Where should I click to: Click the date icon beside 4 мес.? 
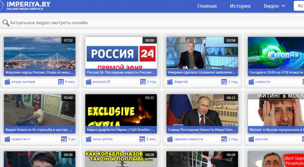[x=61, y=82]
